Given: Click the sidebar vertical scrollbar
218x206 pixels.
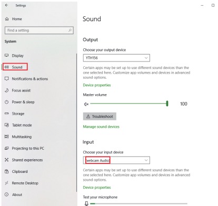Looking at the screenshot, I should coord(76,122).
